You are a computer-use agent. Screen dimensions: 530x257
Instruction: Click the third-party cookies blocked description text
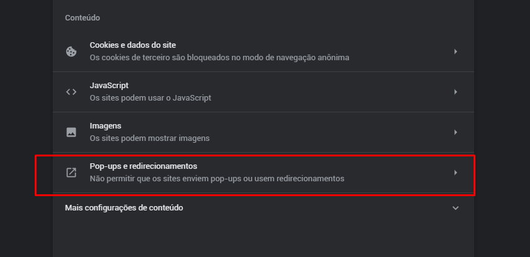coord(219,58)
